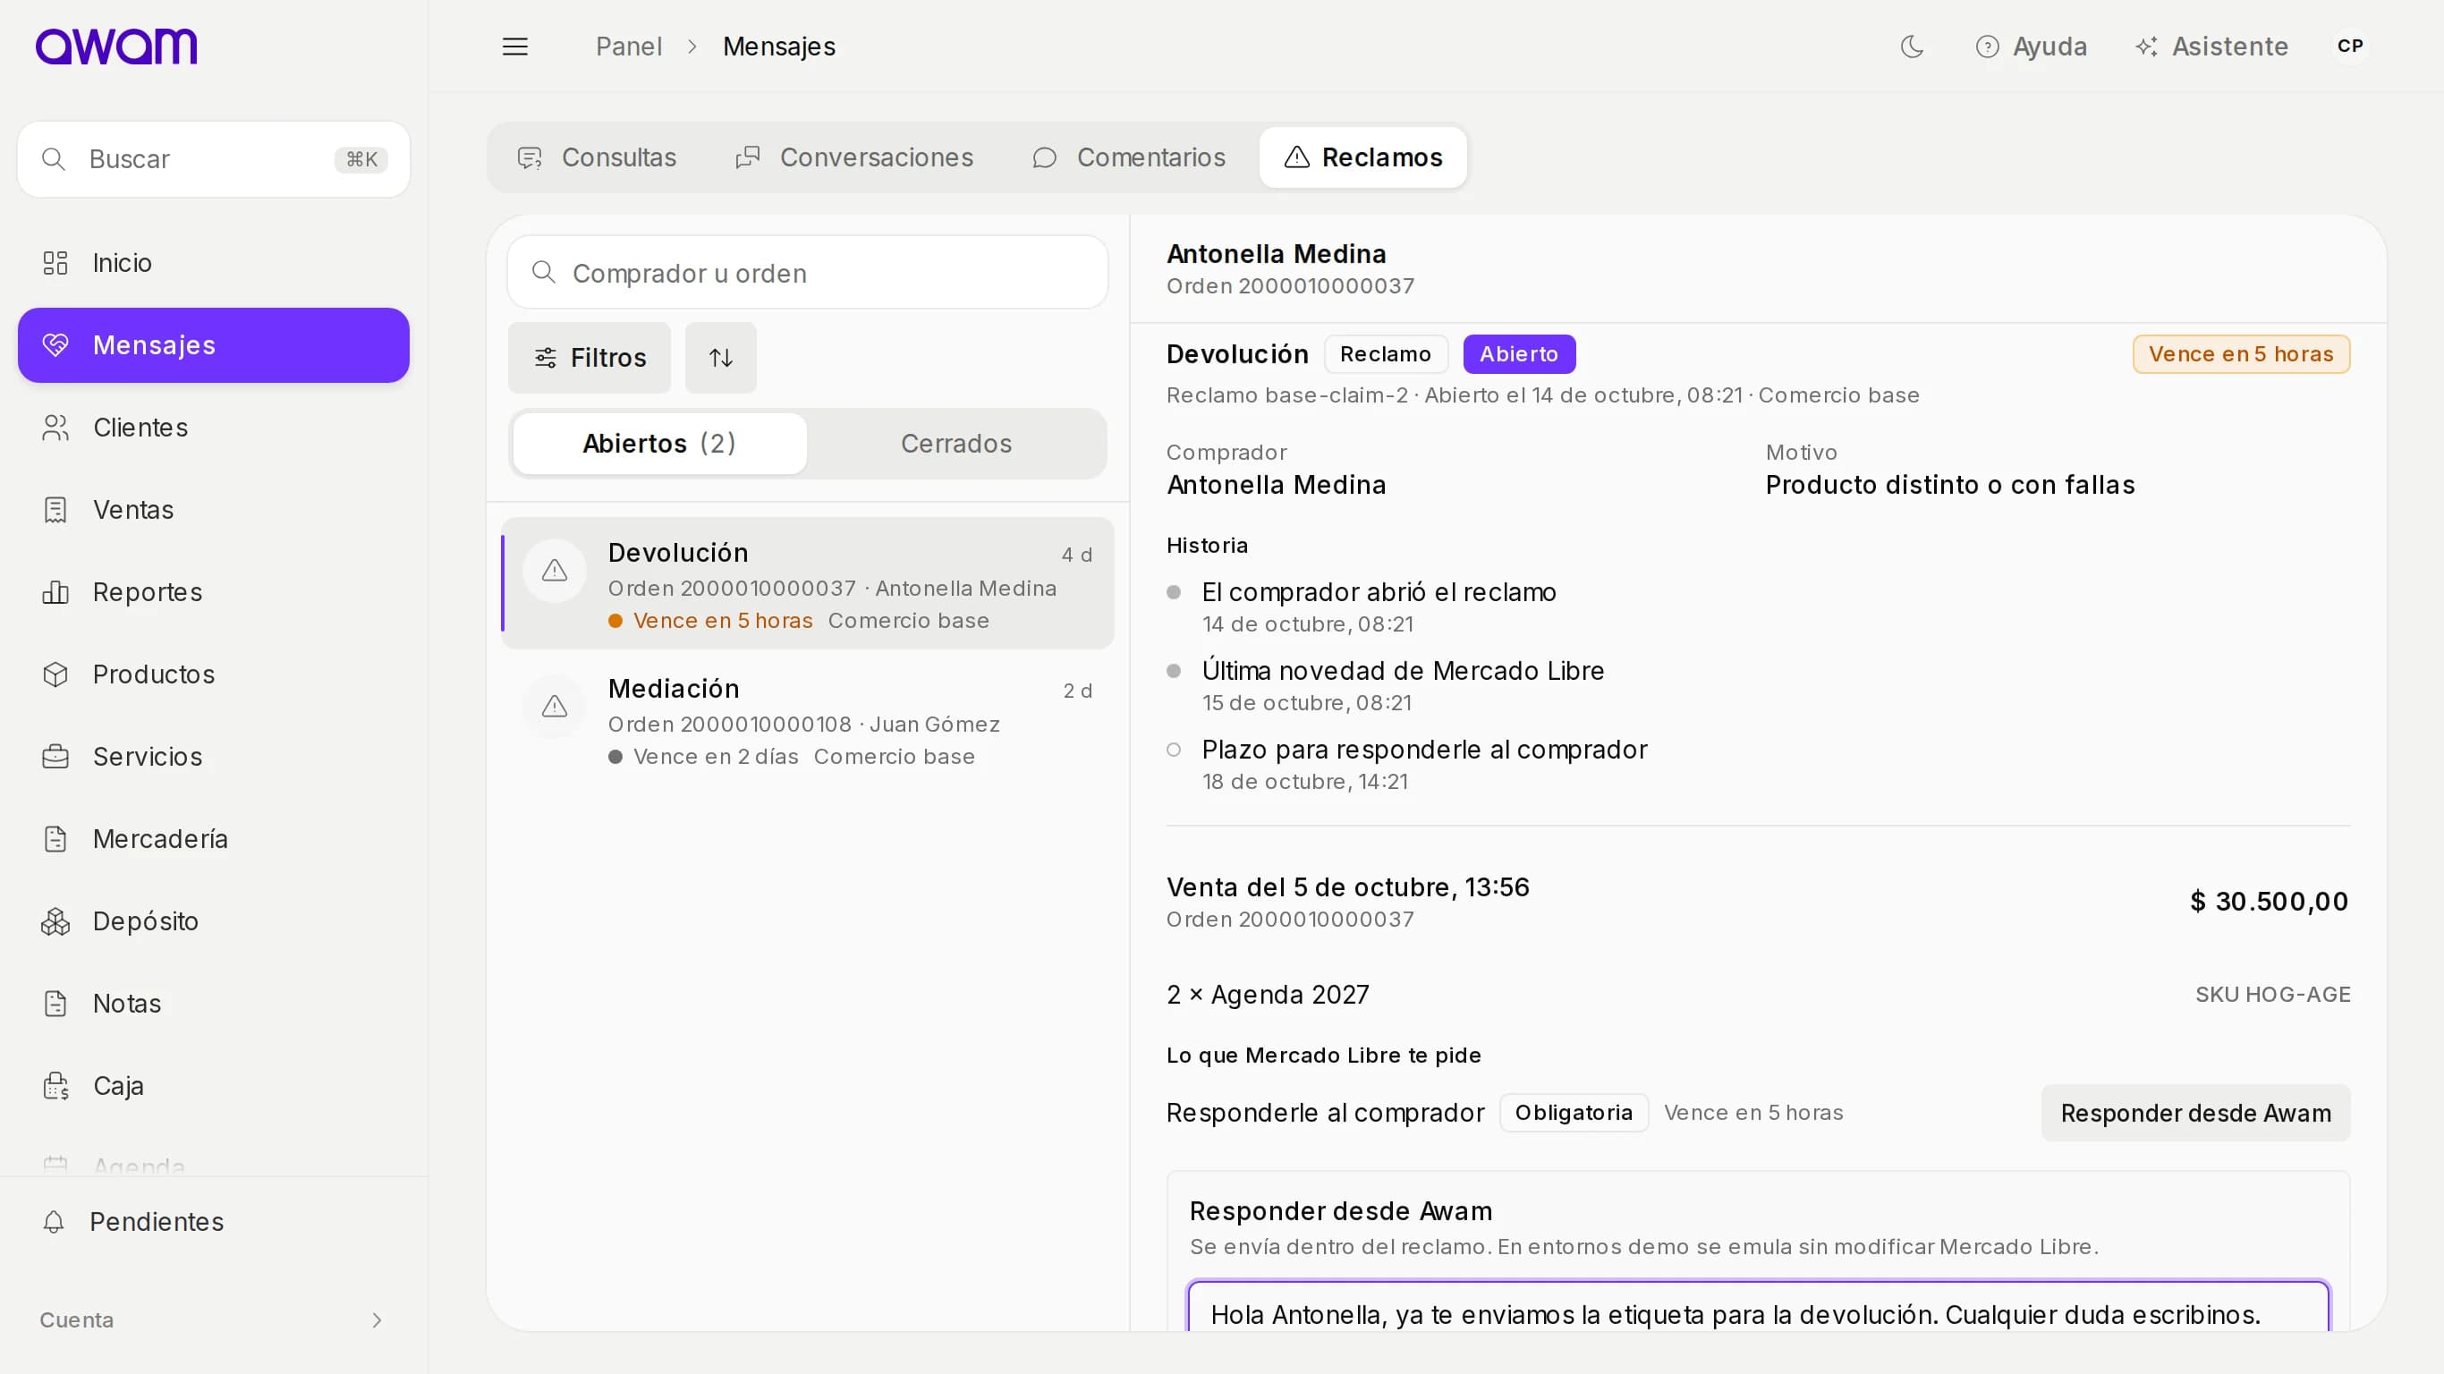
Task: Click the Mediación warning triangle icon
Action: click(554, 706)
